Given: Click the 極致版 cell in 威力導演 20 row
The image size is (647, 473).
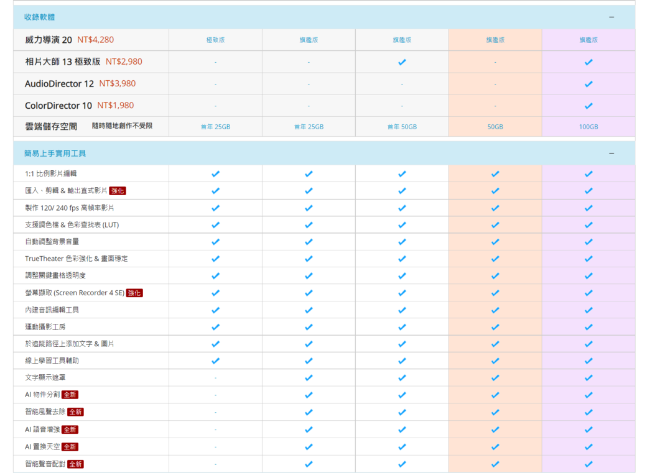Looking at the screenshot, I should (215, 40).
